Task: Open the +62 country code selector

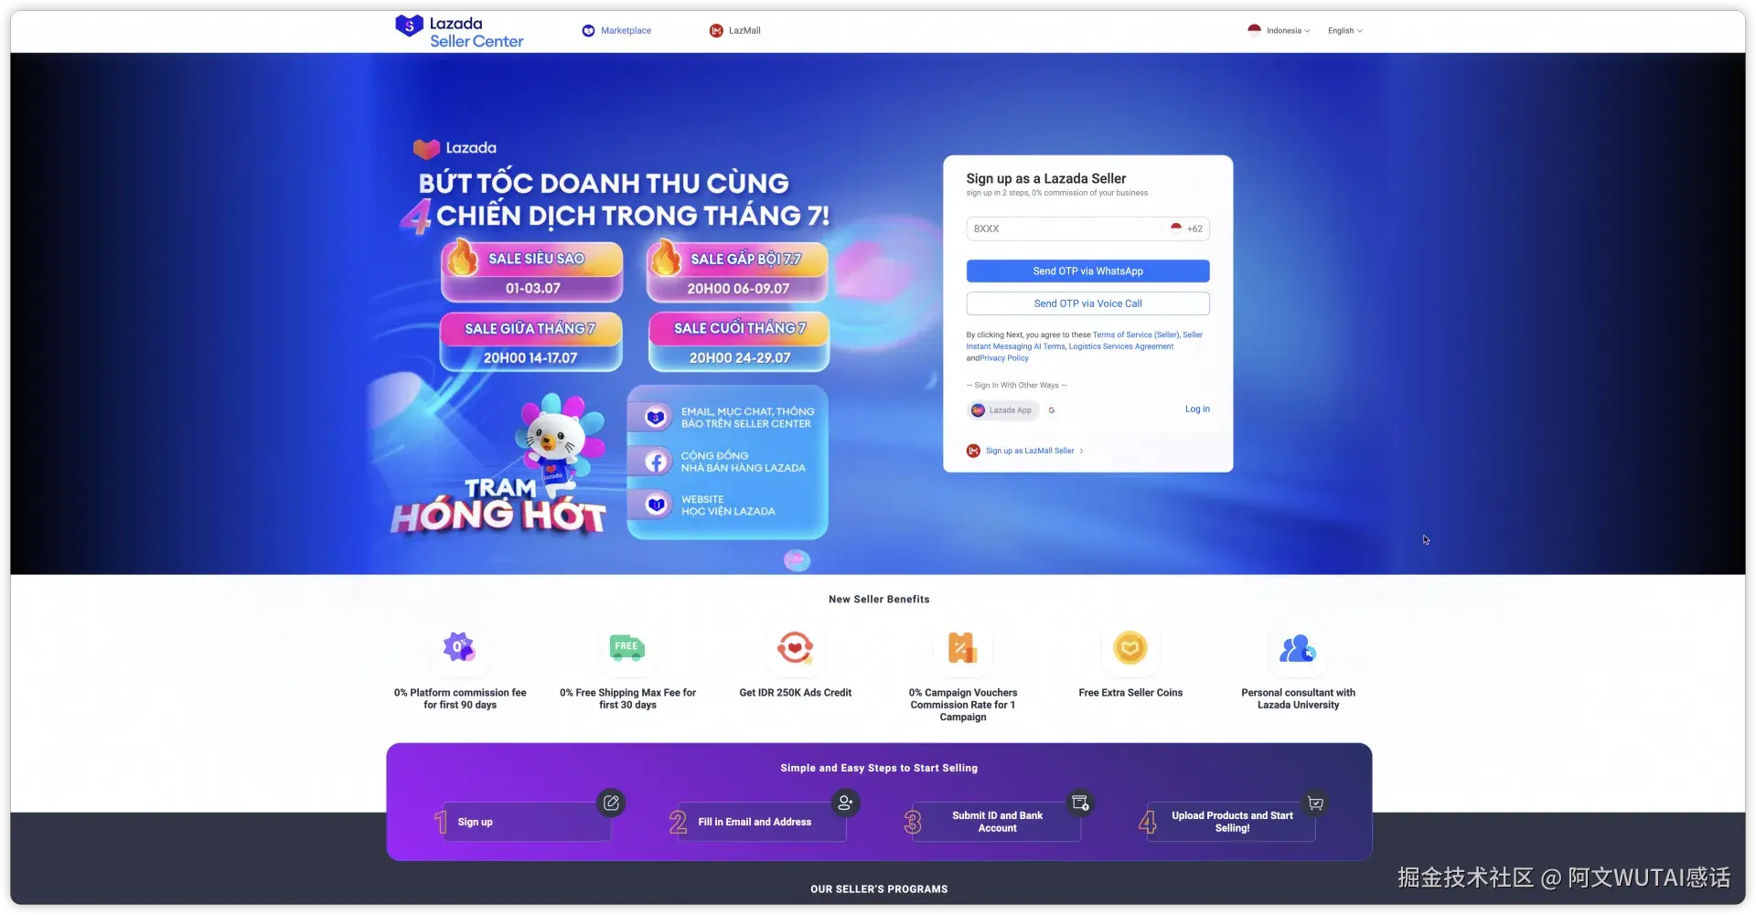Action: click(1187, 229)
